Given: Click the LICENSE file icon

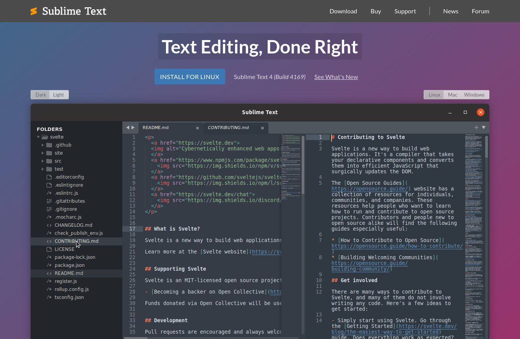Looking at the screenshot, I should [49, 249].
